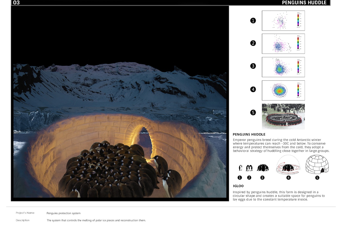
Task: Click numbered circle 4 under huddle dome diagram
Action: coord(289,178)
